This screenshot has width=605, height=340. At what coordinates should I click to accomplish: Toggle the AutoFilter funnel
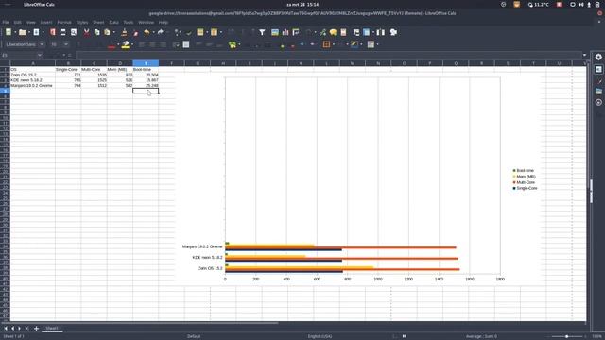point(262,32)
